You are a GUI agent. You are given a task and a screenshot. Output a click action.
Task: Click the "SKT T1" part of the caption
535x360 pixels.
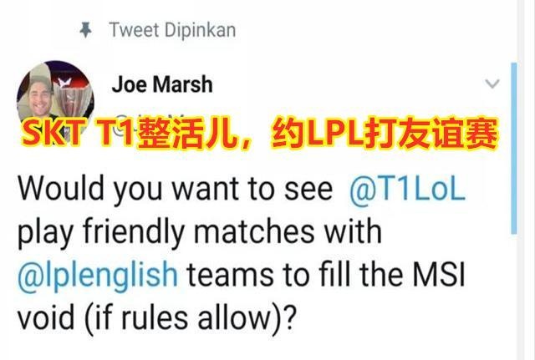[x=78, y=134]
